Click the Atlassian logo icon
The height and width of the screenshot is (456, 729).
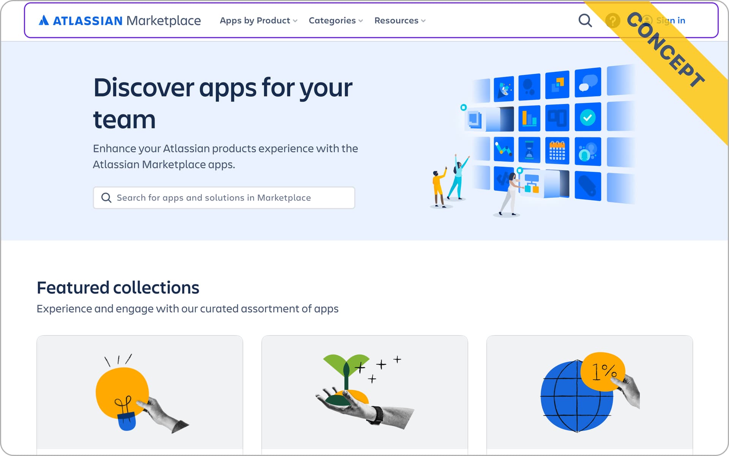click(x=44, y=20)
